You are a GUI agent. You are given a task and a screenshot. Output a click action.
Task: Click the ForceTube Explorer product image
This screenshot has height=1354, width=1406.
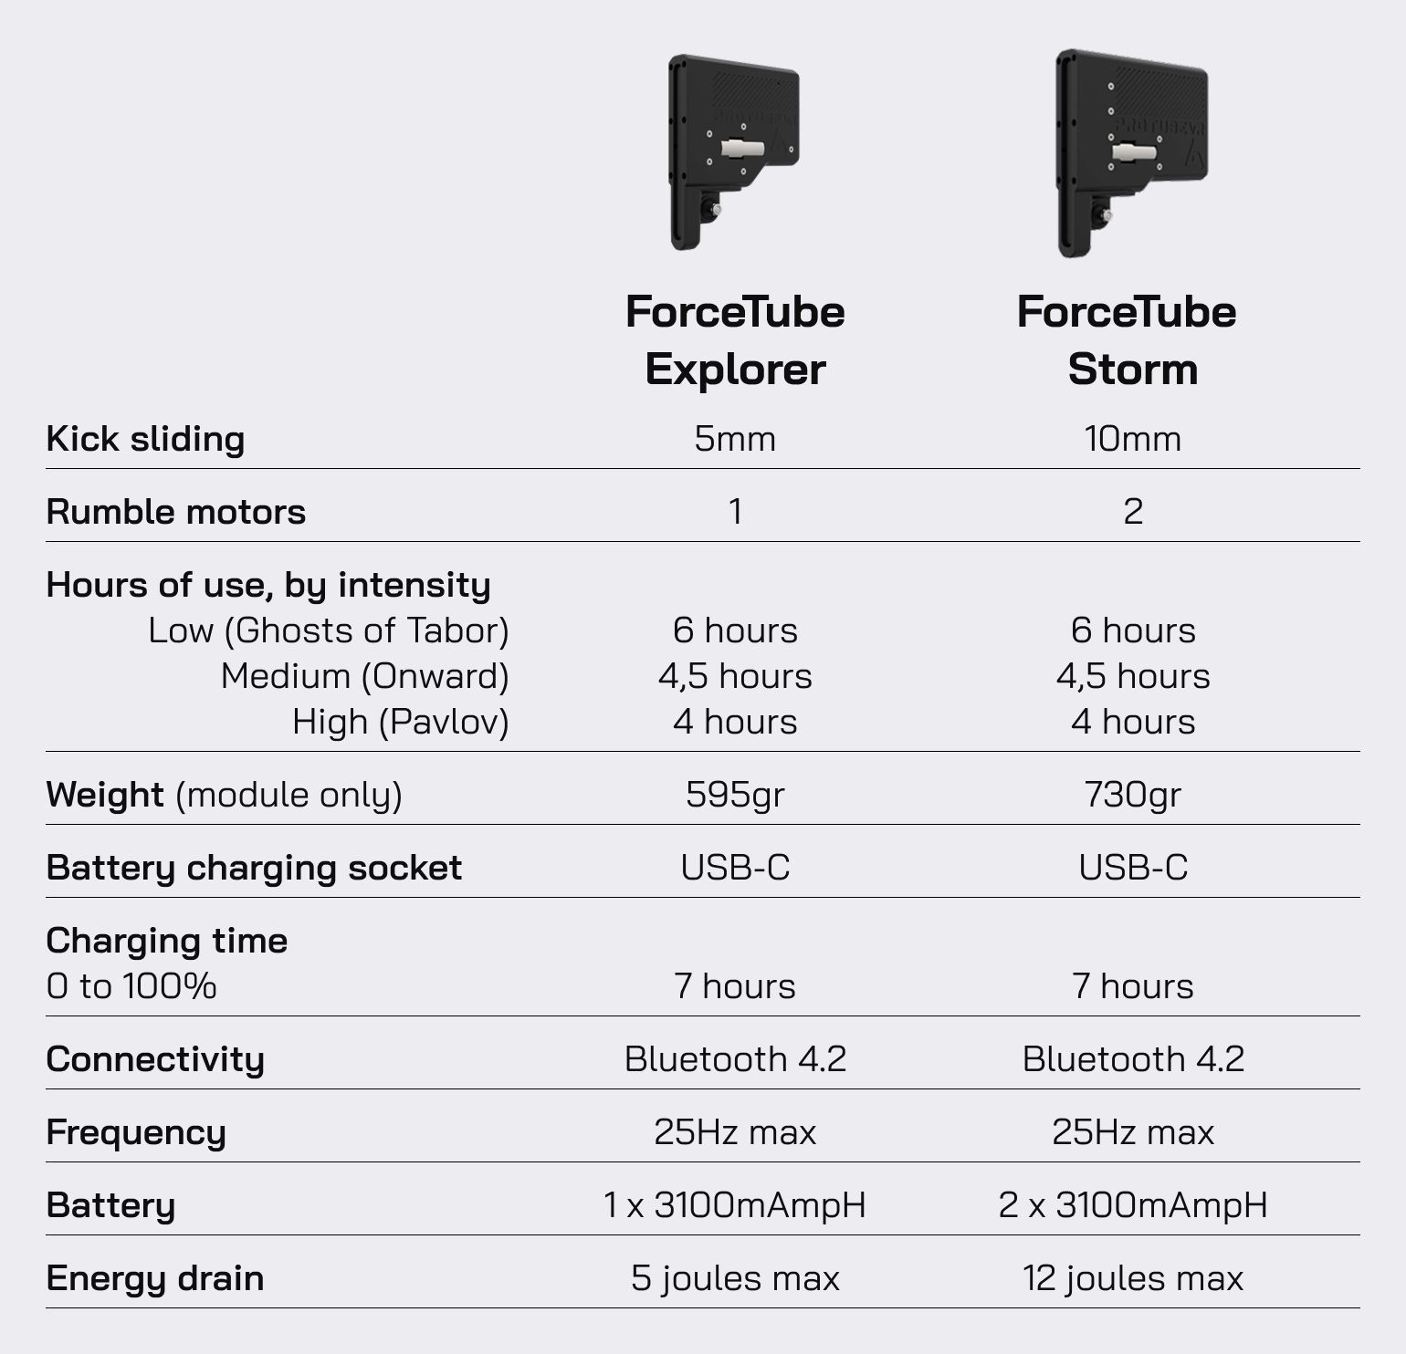point(734,152)
